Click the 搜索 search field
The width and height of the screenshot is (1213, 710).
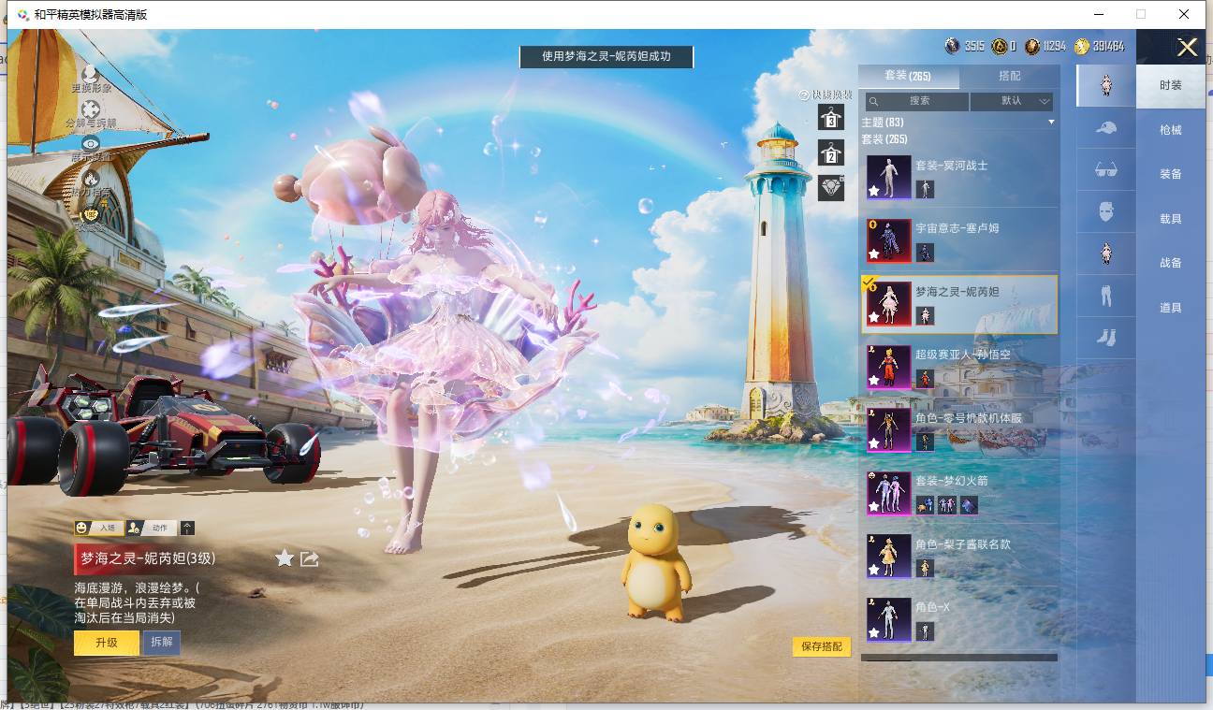pos(916,101)
